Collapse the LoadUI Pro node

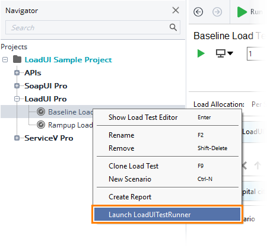click(17, 99)
